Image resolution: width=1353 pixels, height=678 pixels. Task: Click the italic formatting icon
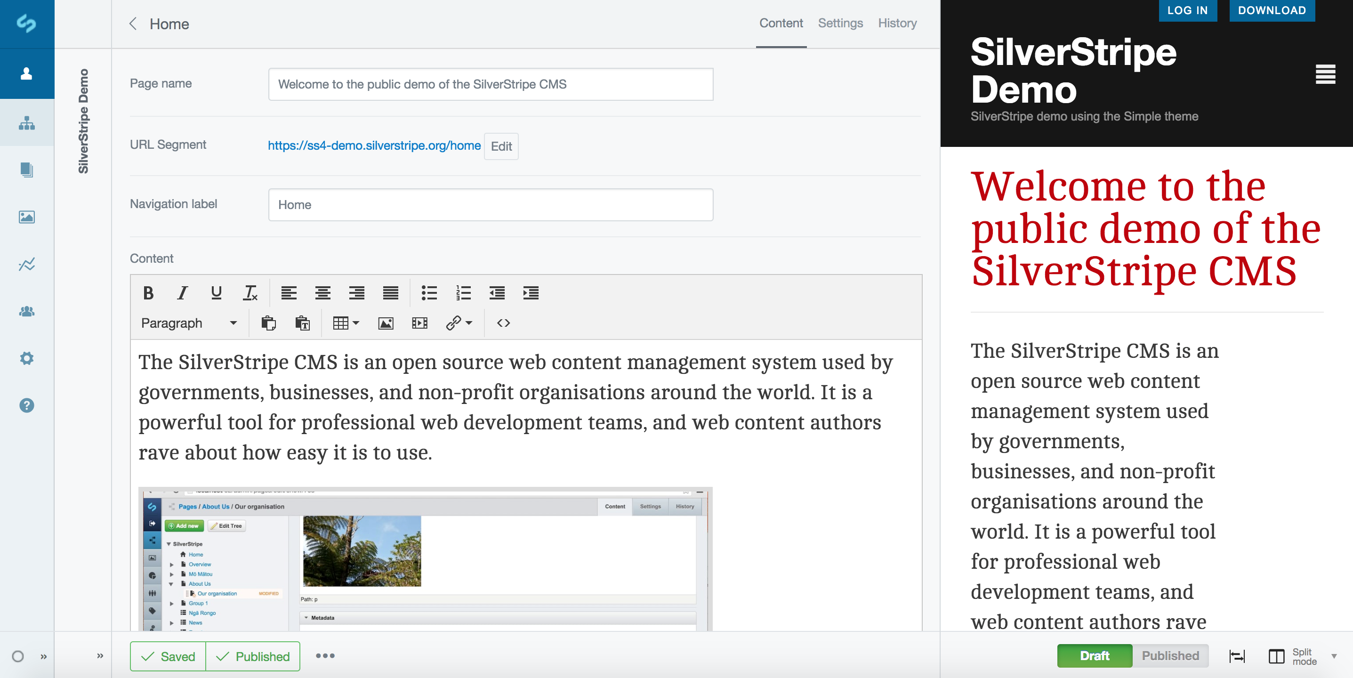click(x=182, y=293)
